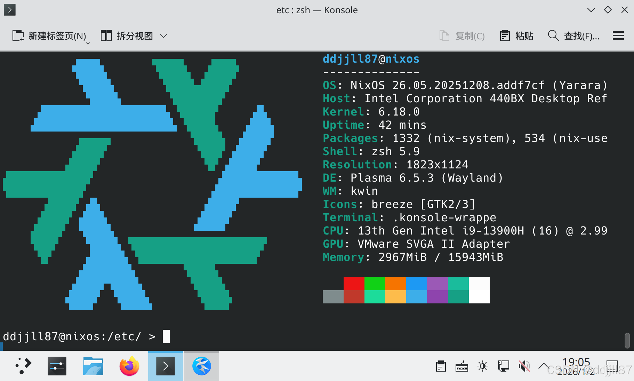Screen dimensions: 634x381
Task: Click the search magnifier for 查找(F)
Action: [x=553, y=35]
